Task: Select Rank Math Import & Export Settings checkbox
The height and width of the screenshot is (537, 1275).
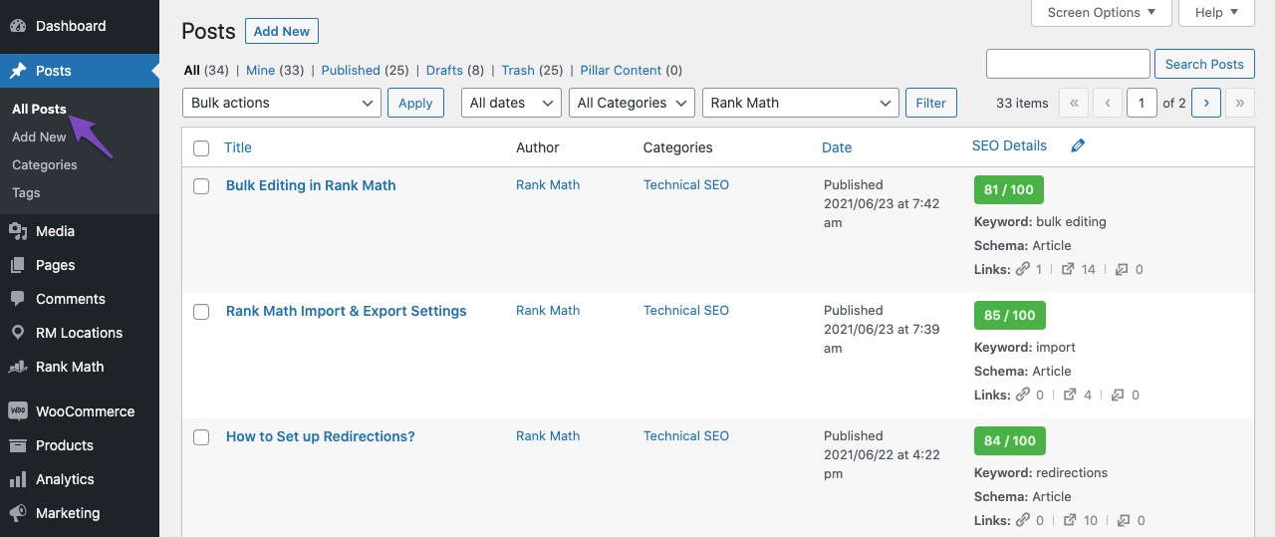Action: click(x=201, y=312)
